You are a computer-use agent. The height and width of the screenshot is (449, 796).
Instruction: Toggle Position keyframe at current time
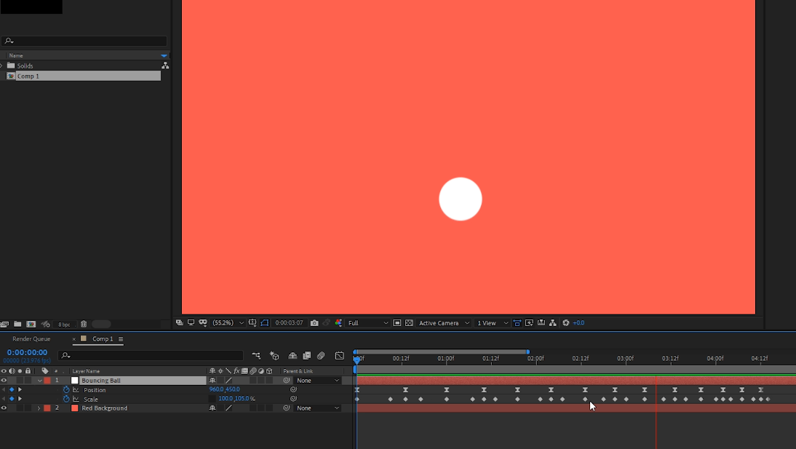pos(12,389)
